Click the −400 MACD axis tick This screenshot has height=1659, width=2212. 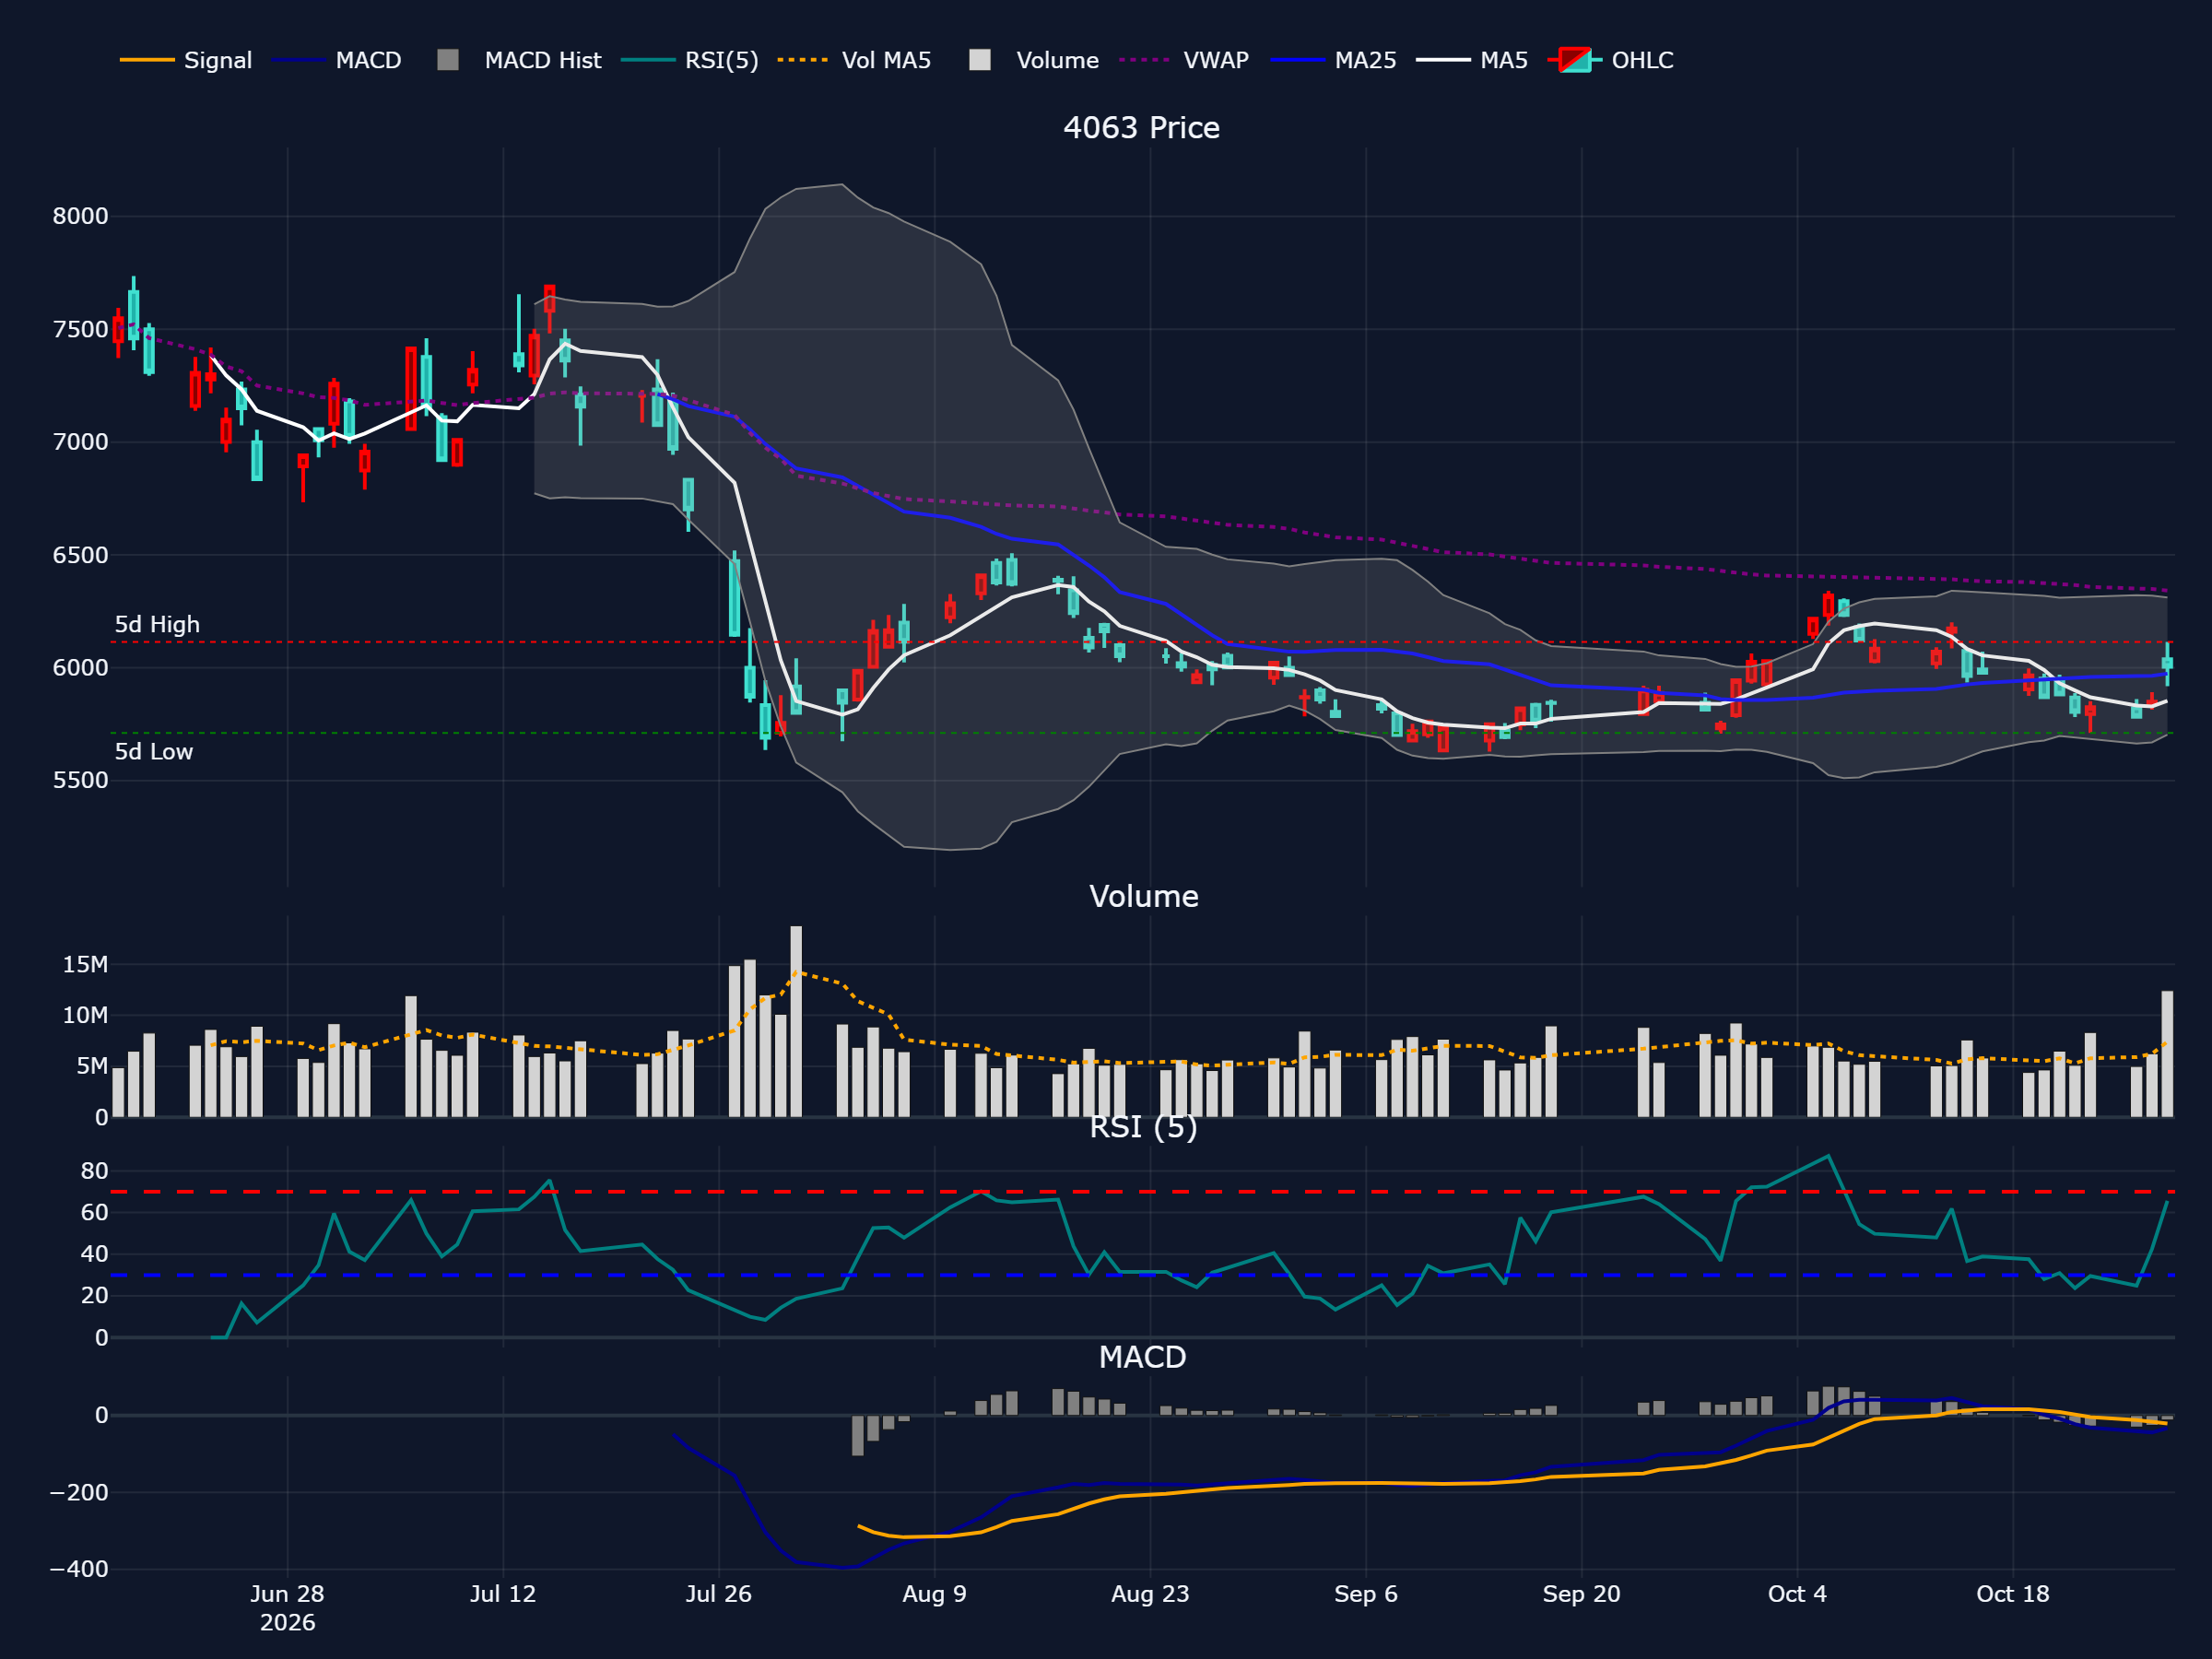[x=79, y=1569]
